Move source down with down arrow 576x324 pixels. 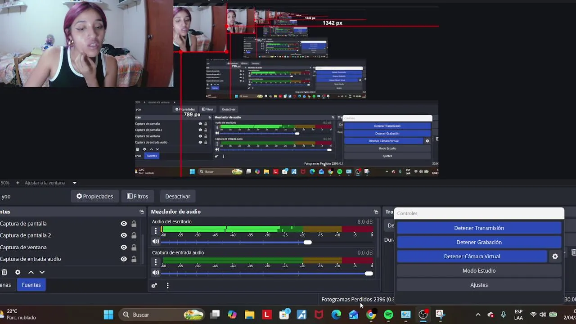tap(42, 272)
